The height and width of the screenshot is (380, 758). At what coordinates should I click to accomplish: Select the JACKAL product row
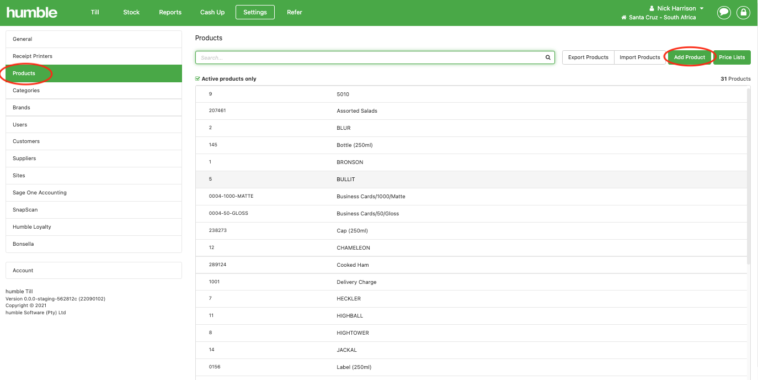pos(471,350)
